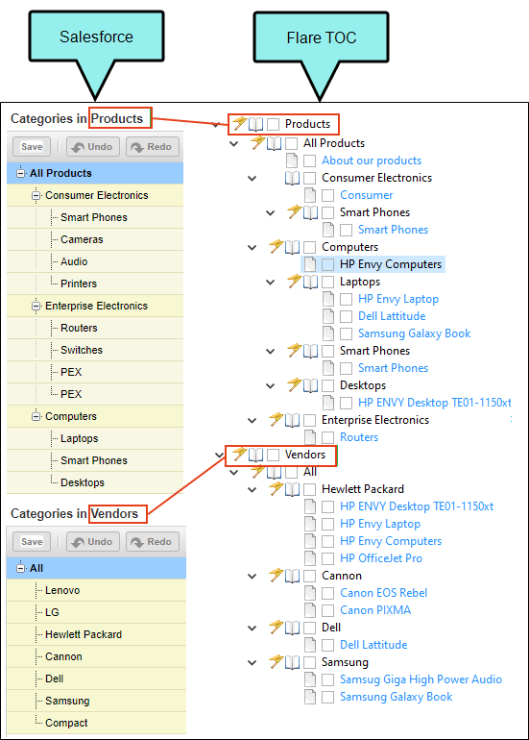This screenshot has height=740, width=529.
Task: Select Cameras category in Salesforce tree
Action: click(x=82, y=239)
